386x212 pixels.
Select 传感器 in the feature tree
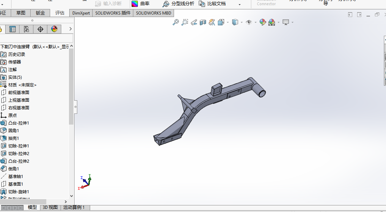(x=15, y=62)
